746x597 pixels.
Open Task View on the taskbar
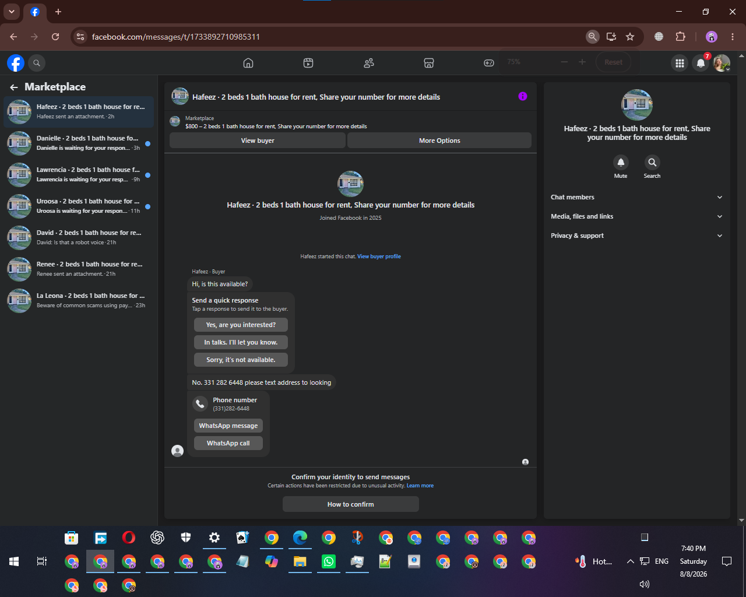(42, 561)
